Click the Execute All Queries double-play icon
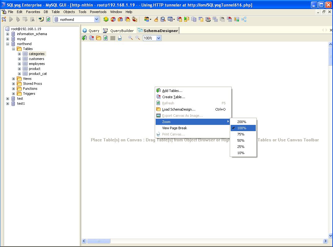The width and height of the screenshot is (333, 247). (x=18, y=20)
